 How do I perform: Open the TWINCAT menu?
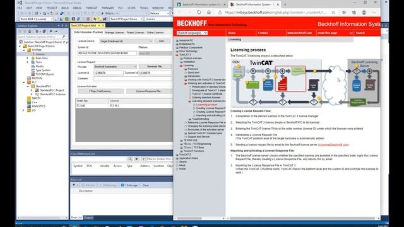click(x=92, y=8)
